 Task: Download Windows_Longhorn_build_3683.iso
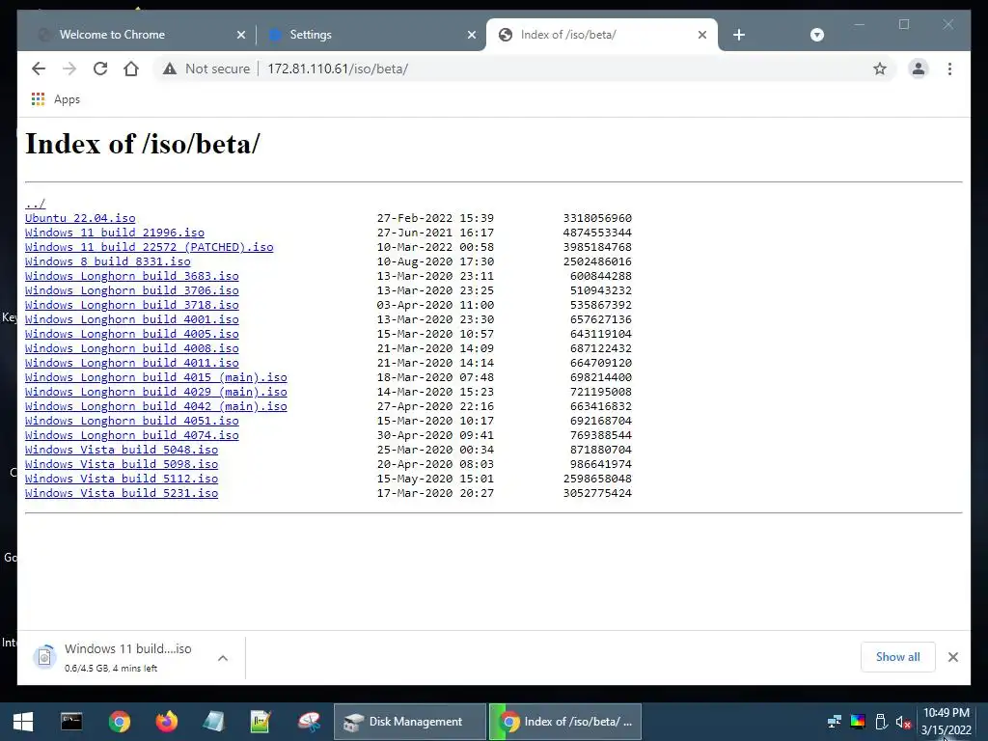pos(131,276)
